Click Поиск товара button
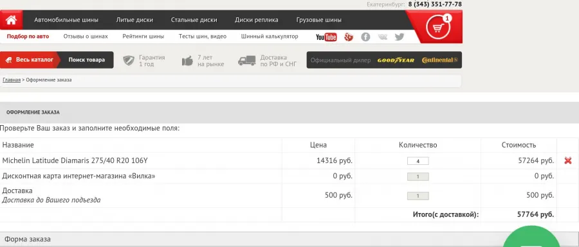Screen dimensions: 579x247 point(86,60)
